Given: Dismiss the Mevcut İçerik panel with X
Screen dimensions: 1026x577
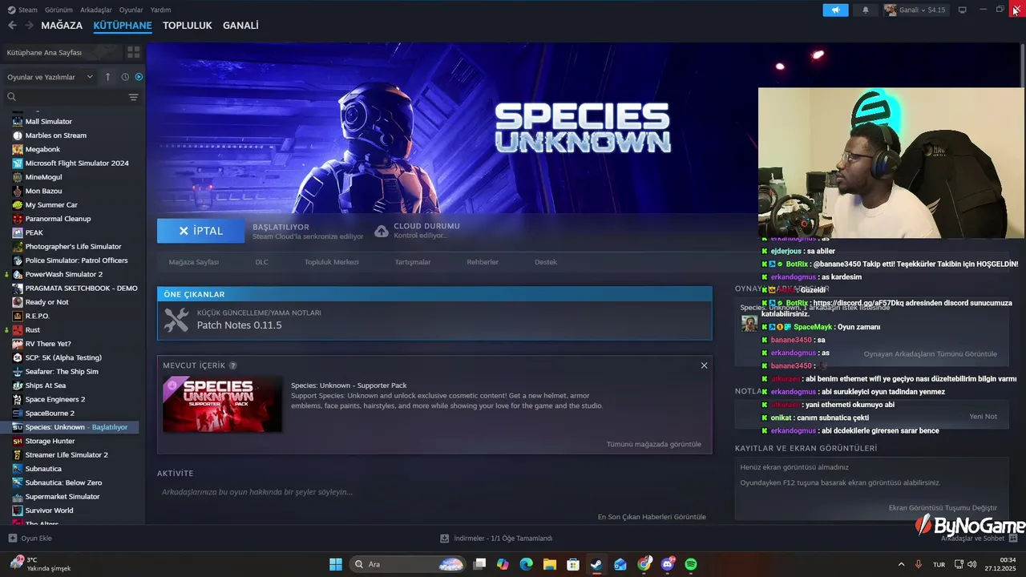Looking at the screenshot, I should [x=704, y=365].
